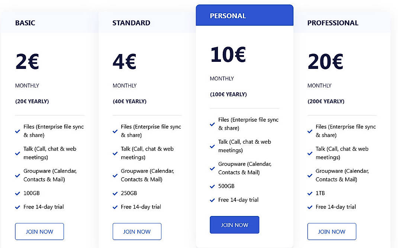The width and height of the screenshot is (398, 248).
Task: Select the STANDARD plan header
Action: click(x=131, y=23)
